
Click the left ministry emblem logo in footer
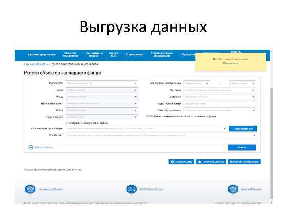click(30, 189)
